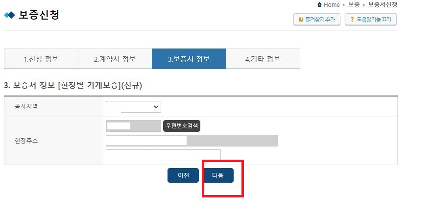The height and width of the screenshot is (218, 432).
Task: Switch to the 2.계약서 정보 tab
Action: pyautogui.click(x=115, y=59)
